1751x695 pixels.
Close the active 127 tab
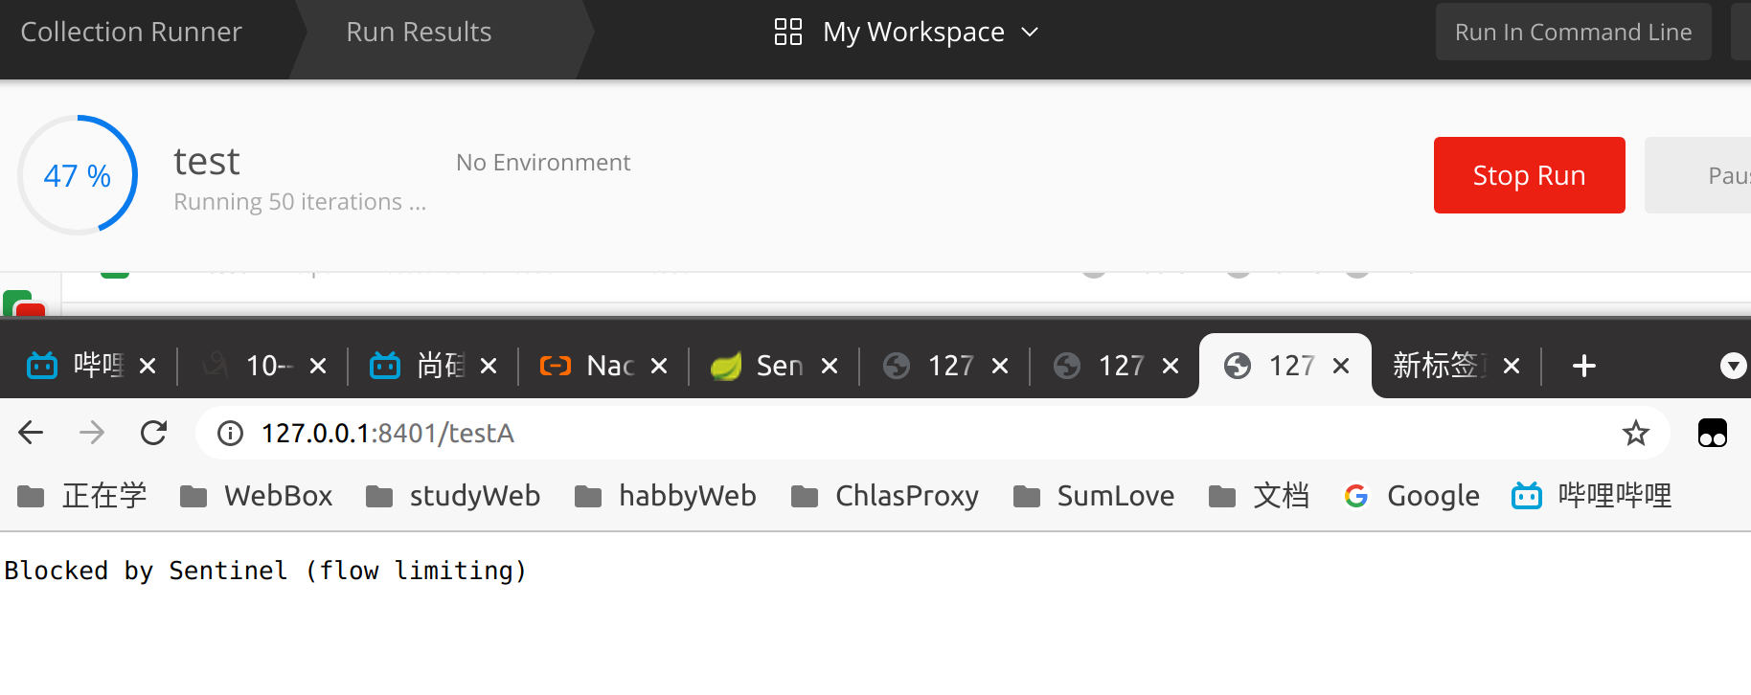(x=1341, y=366)
